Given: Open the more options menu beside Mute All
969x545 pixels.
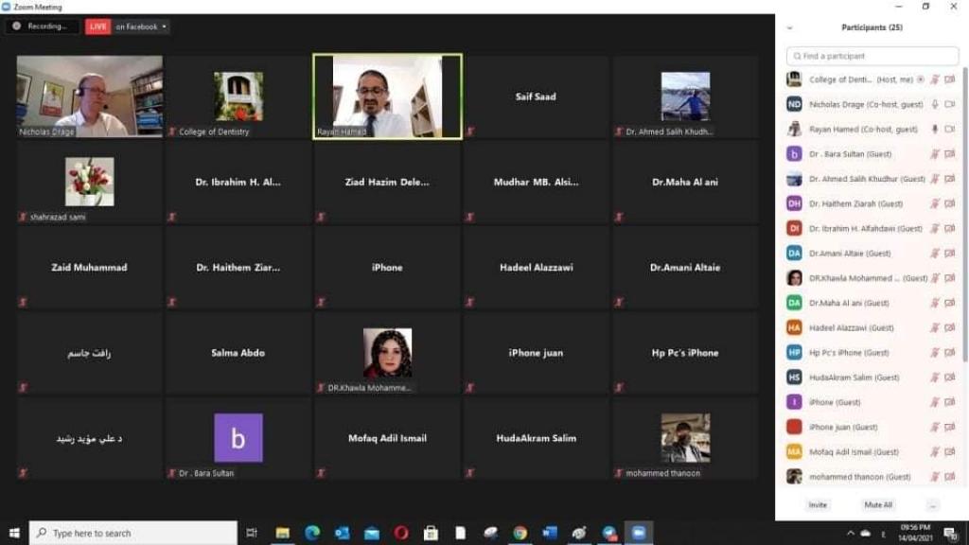Looking at the screenshot, I should (933, 505).
